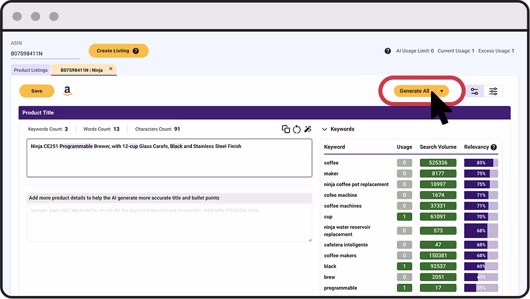Select the keyword 'cup'
Viewport: 530px width, 299px height.
pos(328,217)
